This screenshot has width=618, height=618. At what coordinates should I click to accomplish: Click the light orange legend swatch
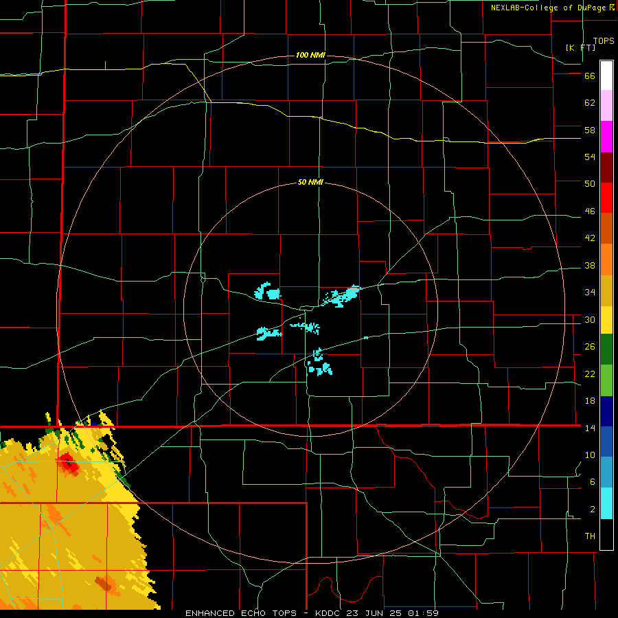(x=606, y=260)
